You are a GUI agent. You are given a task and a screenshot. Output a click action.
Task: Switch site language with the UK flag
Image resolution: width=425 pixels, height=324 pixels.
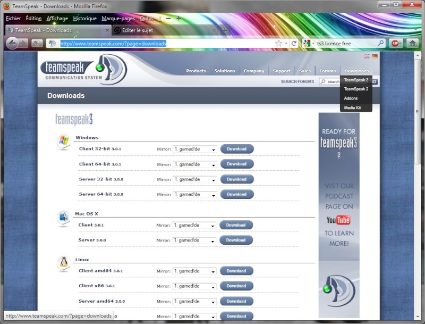click(367, 56)
